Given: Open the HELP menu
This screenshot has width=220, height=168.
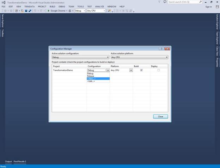Looking at the screenshot, I should 122,7.
